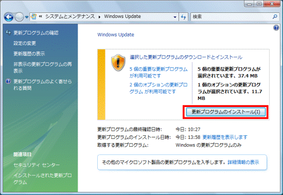Click the magnifier search icon

(x=275, y=17)
